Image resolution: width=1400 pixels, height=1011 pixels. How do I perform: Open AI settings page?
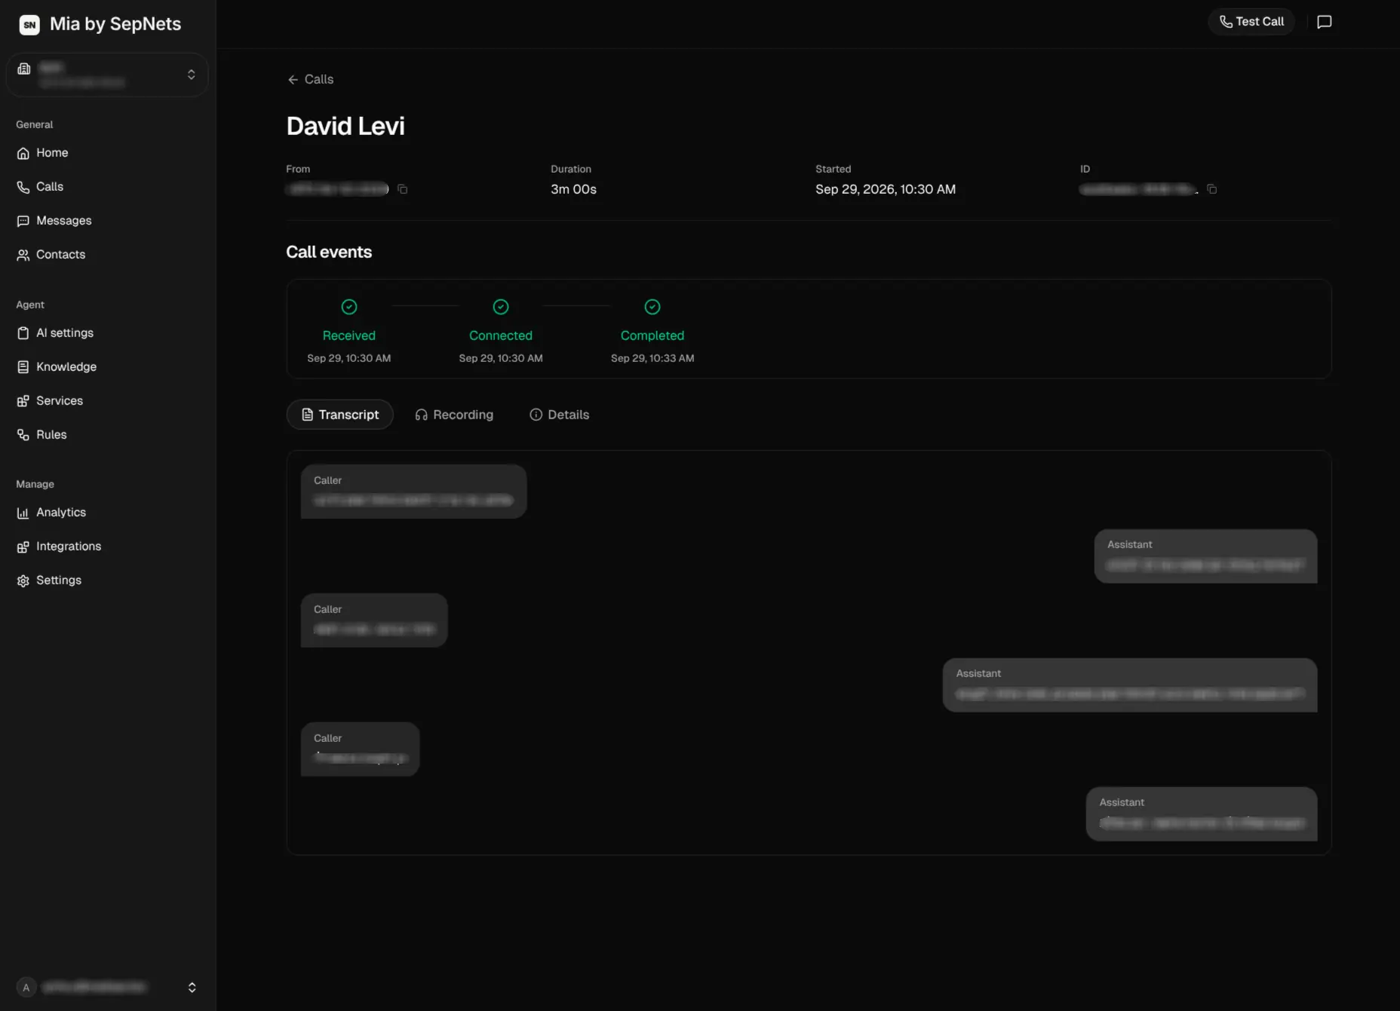coord(65,333)
